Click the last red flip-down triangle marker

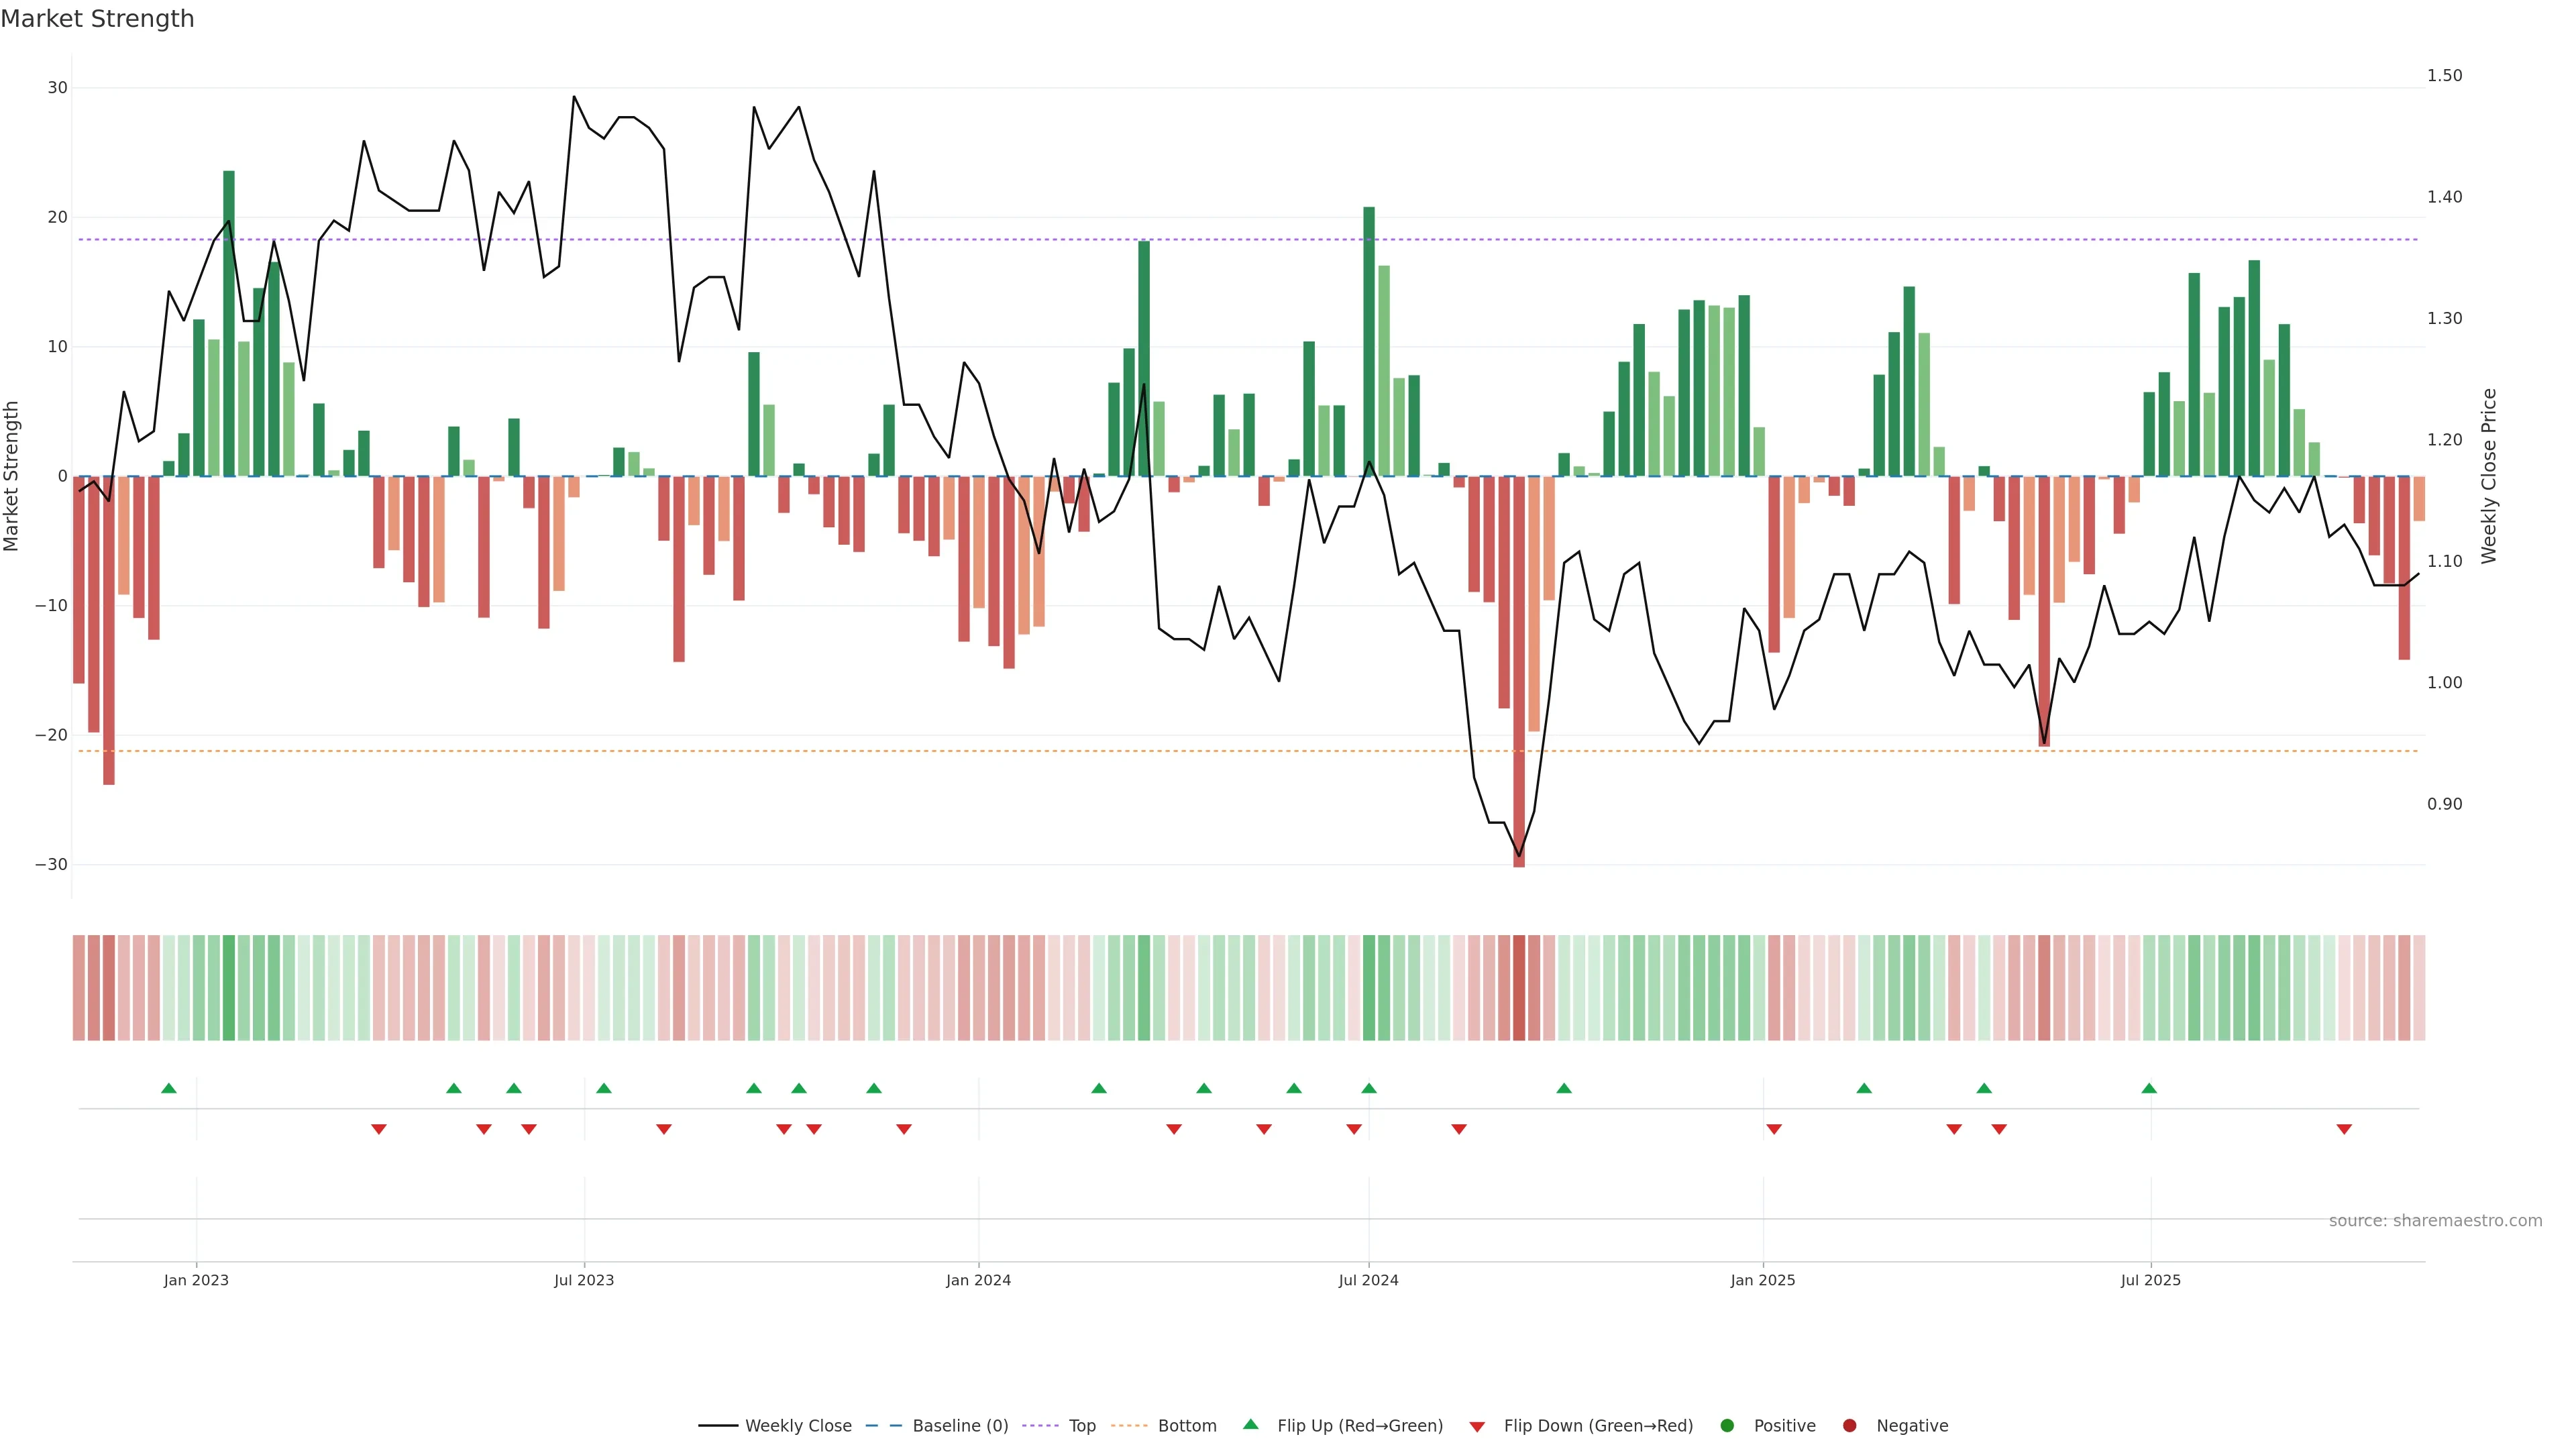[x=2344, y=1129]
